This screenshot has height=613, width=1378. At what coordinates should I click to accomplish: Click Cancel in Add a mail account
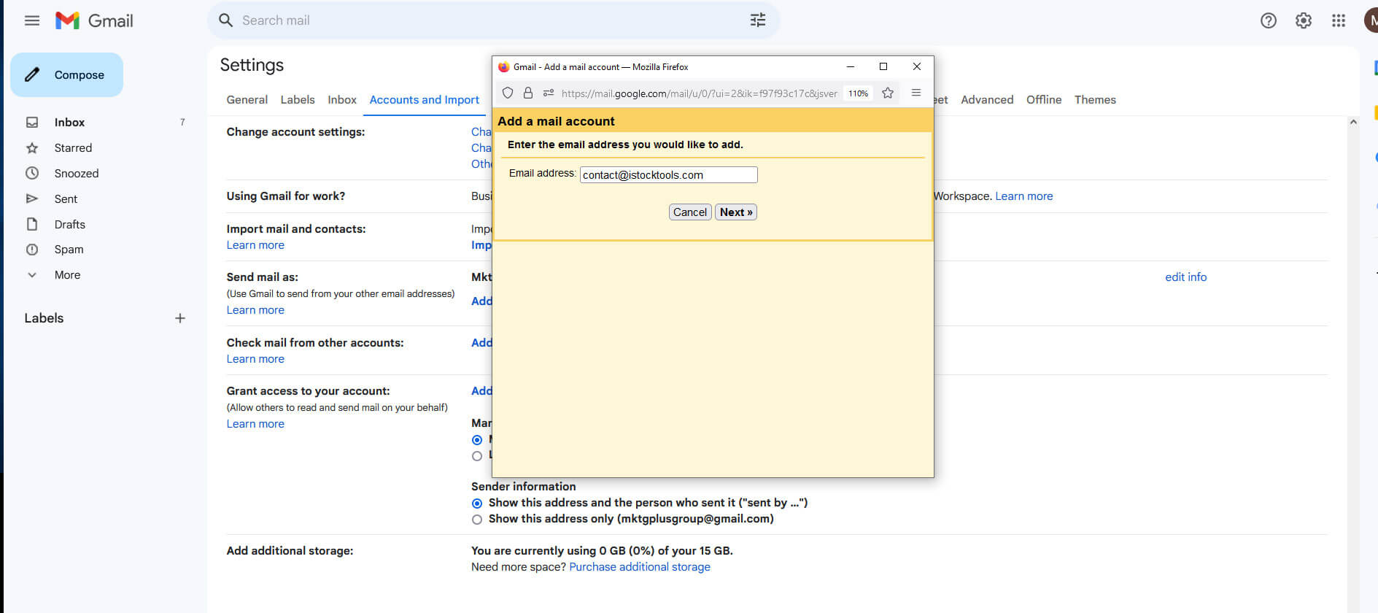tap(690, 212)
